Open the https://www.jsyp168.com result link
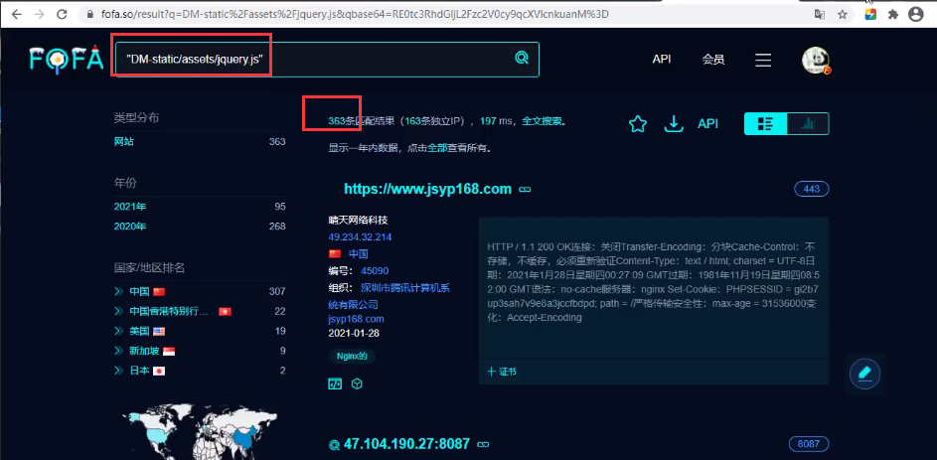The image size is (937, 460). point(427,189)
